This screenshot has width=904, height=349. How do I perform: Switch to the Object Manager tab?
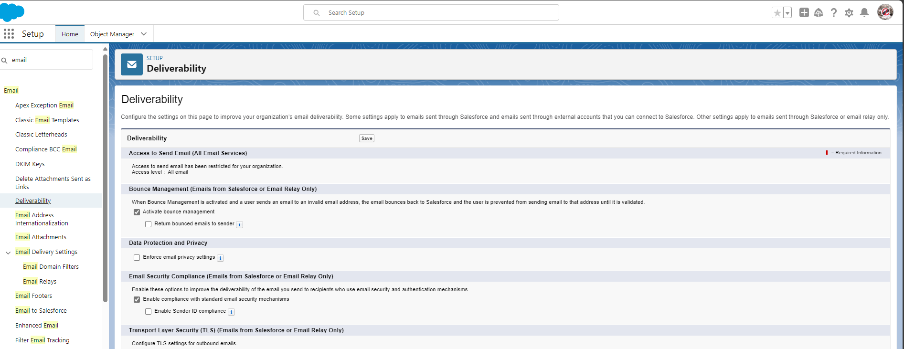[112, 34]
